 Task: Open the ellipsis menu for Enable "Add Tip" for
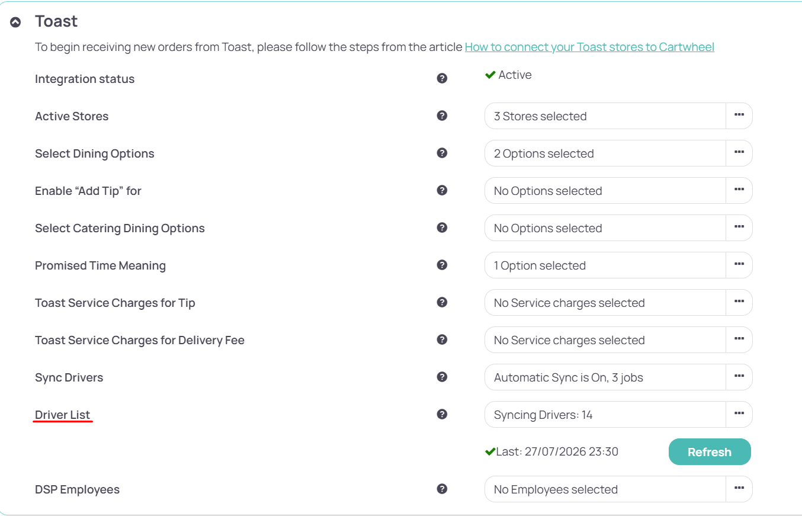click(739, 190)
